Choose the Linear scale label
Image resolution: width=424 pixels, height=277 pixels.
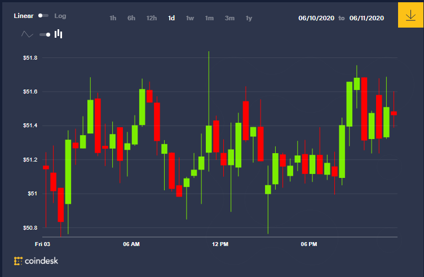pyautogui.click(x=24, y=16)
